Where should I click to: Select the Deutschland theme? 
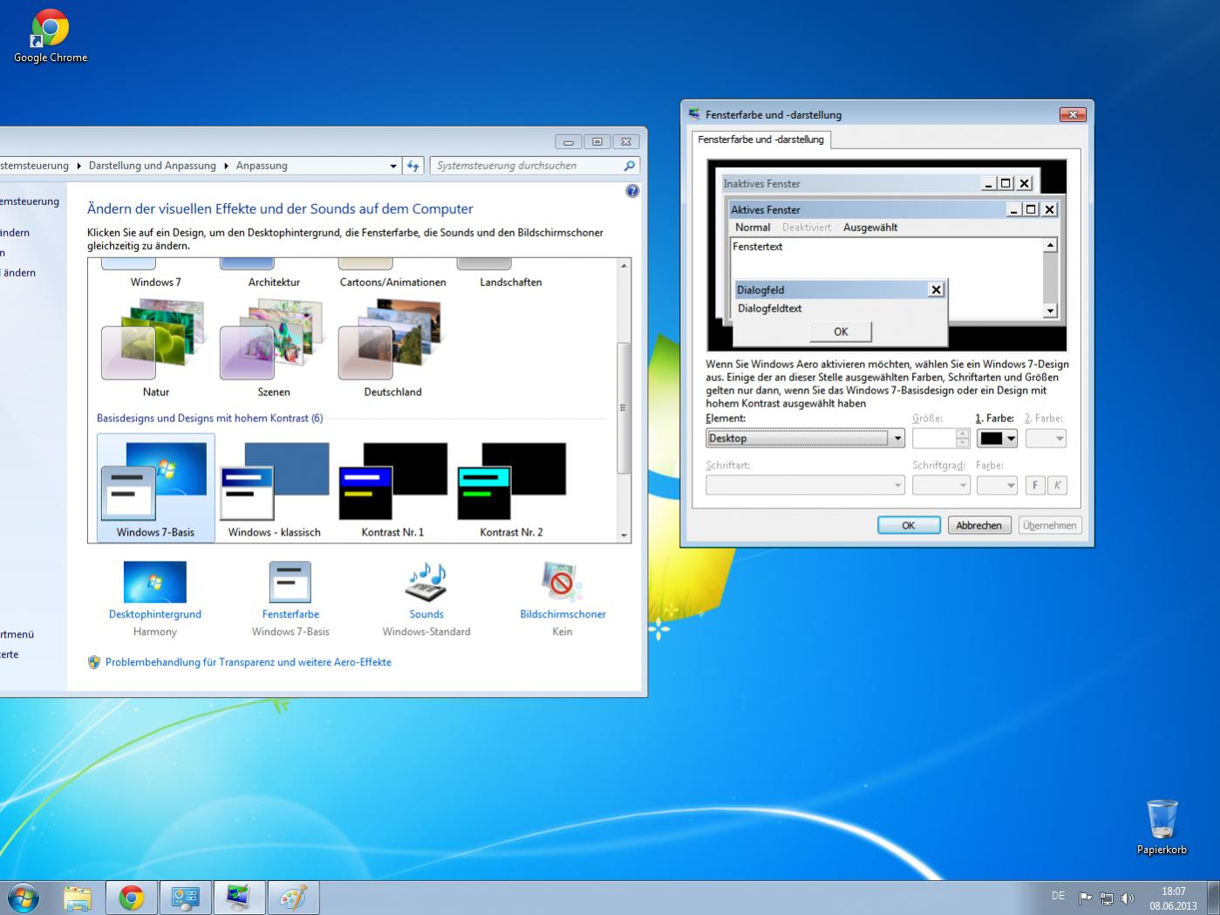(x=392, y=348)
